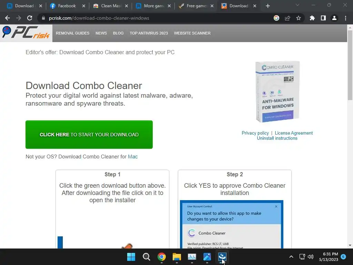353x265 pixels.
Task: Open the clock and date panel
Action: (329, 257)
